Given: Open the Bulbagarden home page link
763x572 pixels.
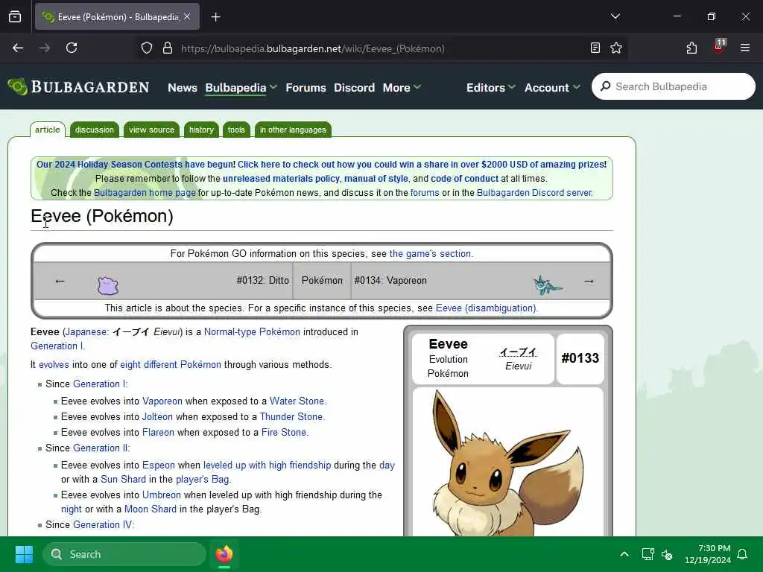Looking at the screenshot, I should tap(145, 193).
